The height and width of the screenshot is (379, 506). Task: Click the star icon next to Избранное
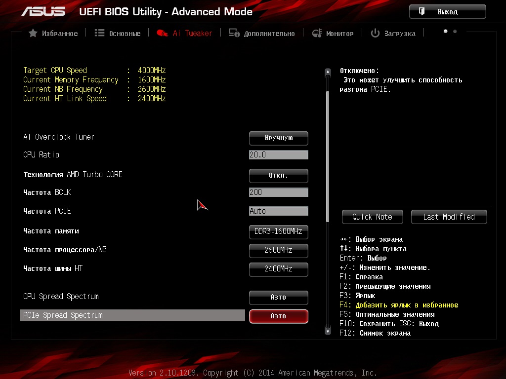tap(33, 33)
